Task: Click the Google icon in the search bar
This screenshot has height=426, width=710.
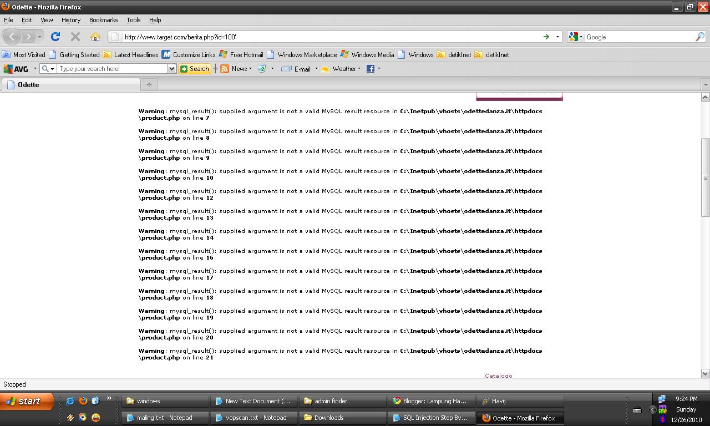Action: coord(573,37)
